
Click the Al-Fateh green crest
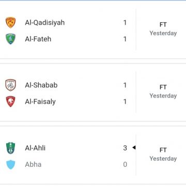[10, 39]
